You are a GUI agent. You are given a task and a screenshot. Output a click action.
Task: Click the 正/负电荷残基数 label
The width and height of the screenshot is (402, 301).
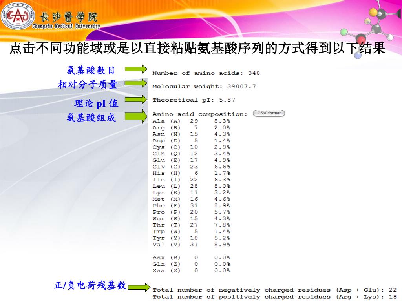click(x=90, y=285)
